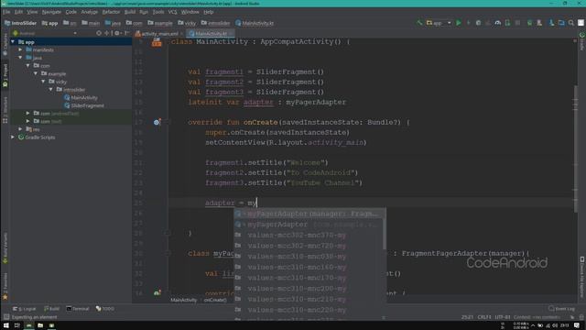The height and width of the screenshot is (330, 586).
Task: Click UTF-8 encoding in status bar
Action: coord(503,317)
